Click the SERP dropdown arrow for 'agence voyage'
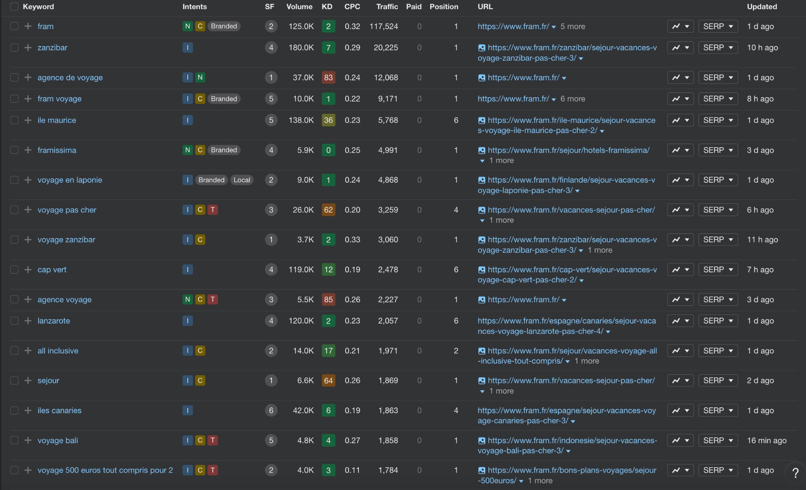Image resolution: width=806 pixels, height=490 pixels. point(730,300)
